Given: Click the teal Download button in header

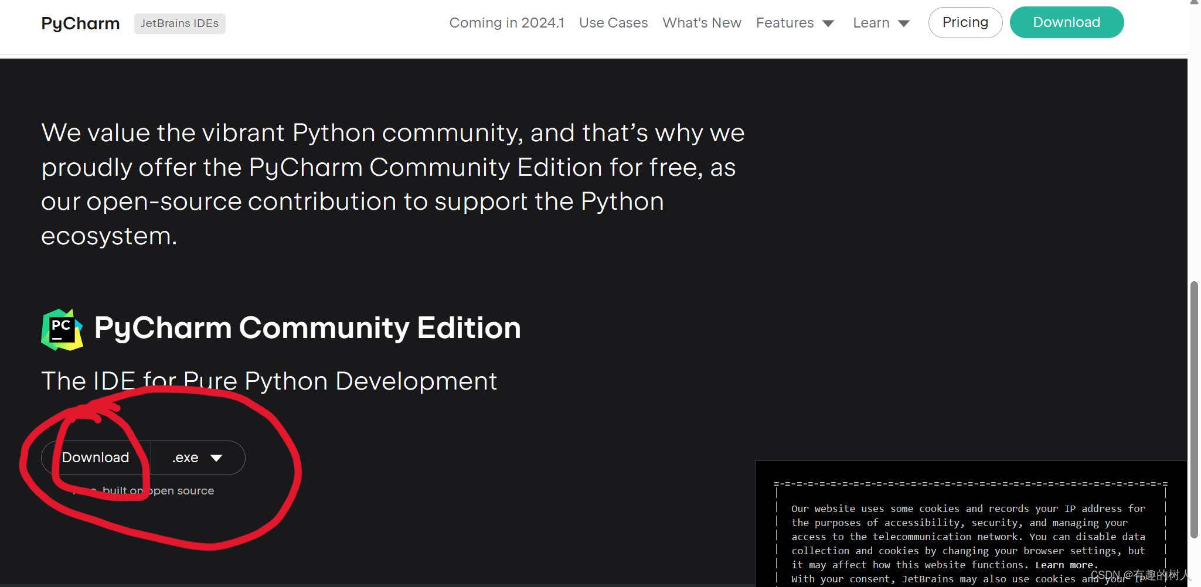Looking at the screenshot, I should (1067, 22).
